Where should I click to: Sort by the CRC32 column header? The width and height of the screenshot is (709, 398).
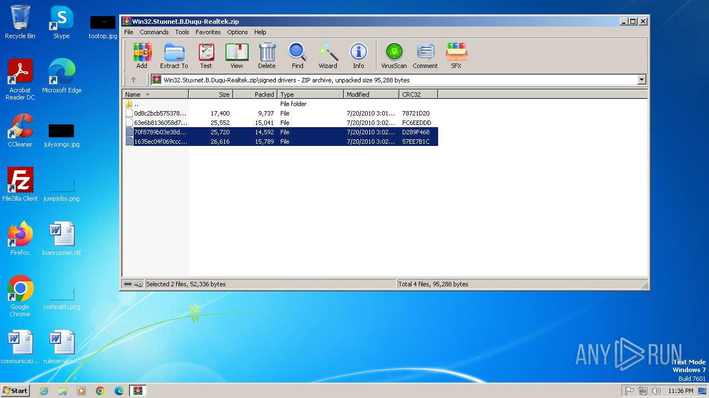[x=419, y=95]
